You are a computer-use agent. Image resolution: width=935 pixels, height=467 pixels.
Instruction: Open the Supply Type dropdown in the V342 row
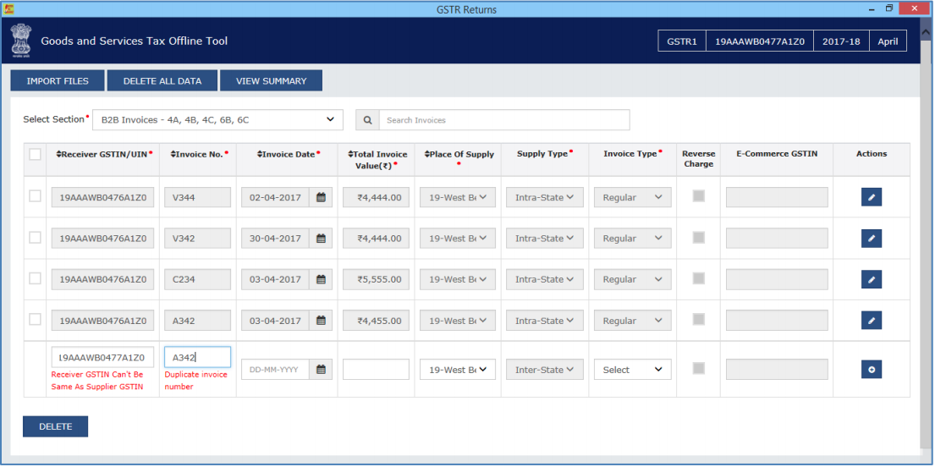click(545, 239)
